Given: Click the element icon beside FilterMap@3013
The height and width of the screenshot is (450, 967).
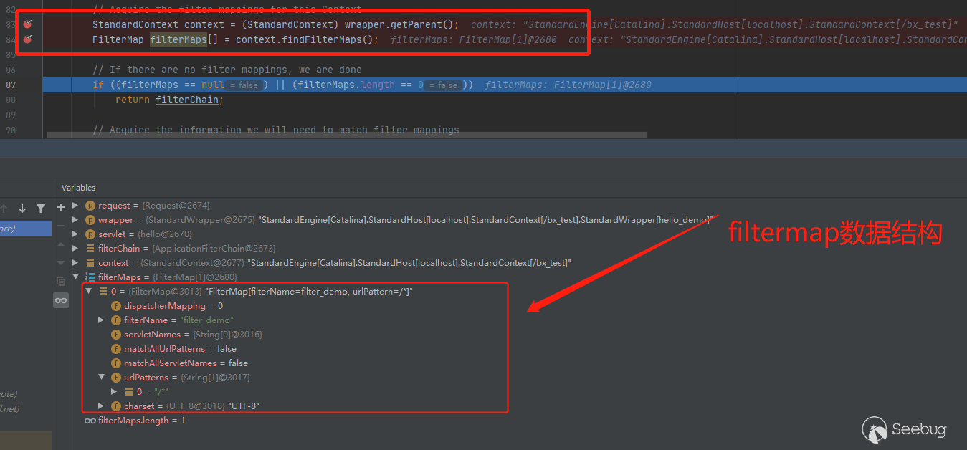Looking at the screenshot, I should pyautogui.click(x=103, y=292).
